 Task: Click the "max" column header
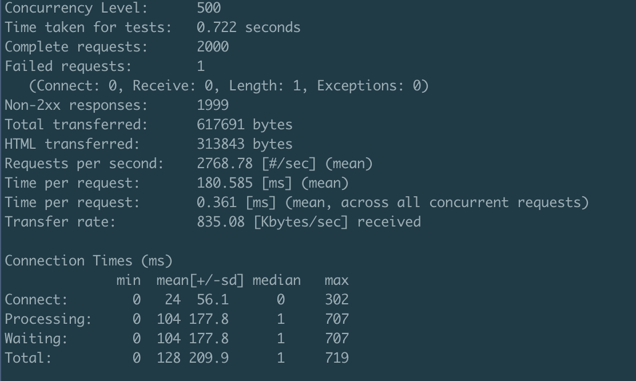click(336, 280)
